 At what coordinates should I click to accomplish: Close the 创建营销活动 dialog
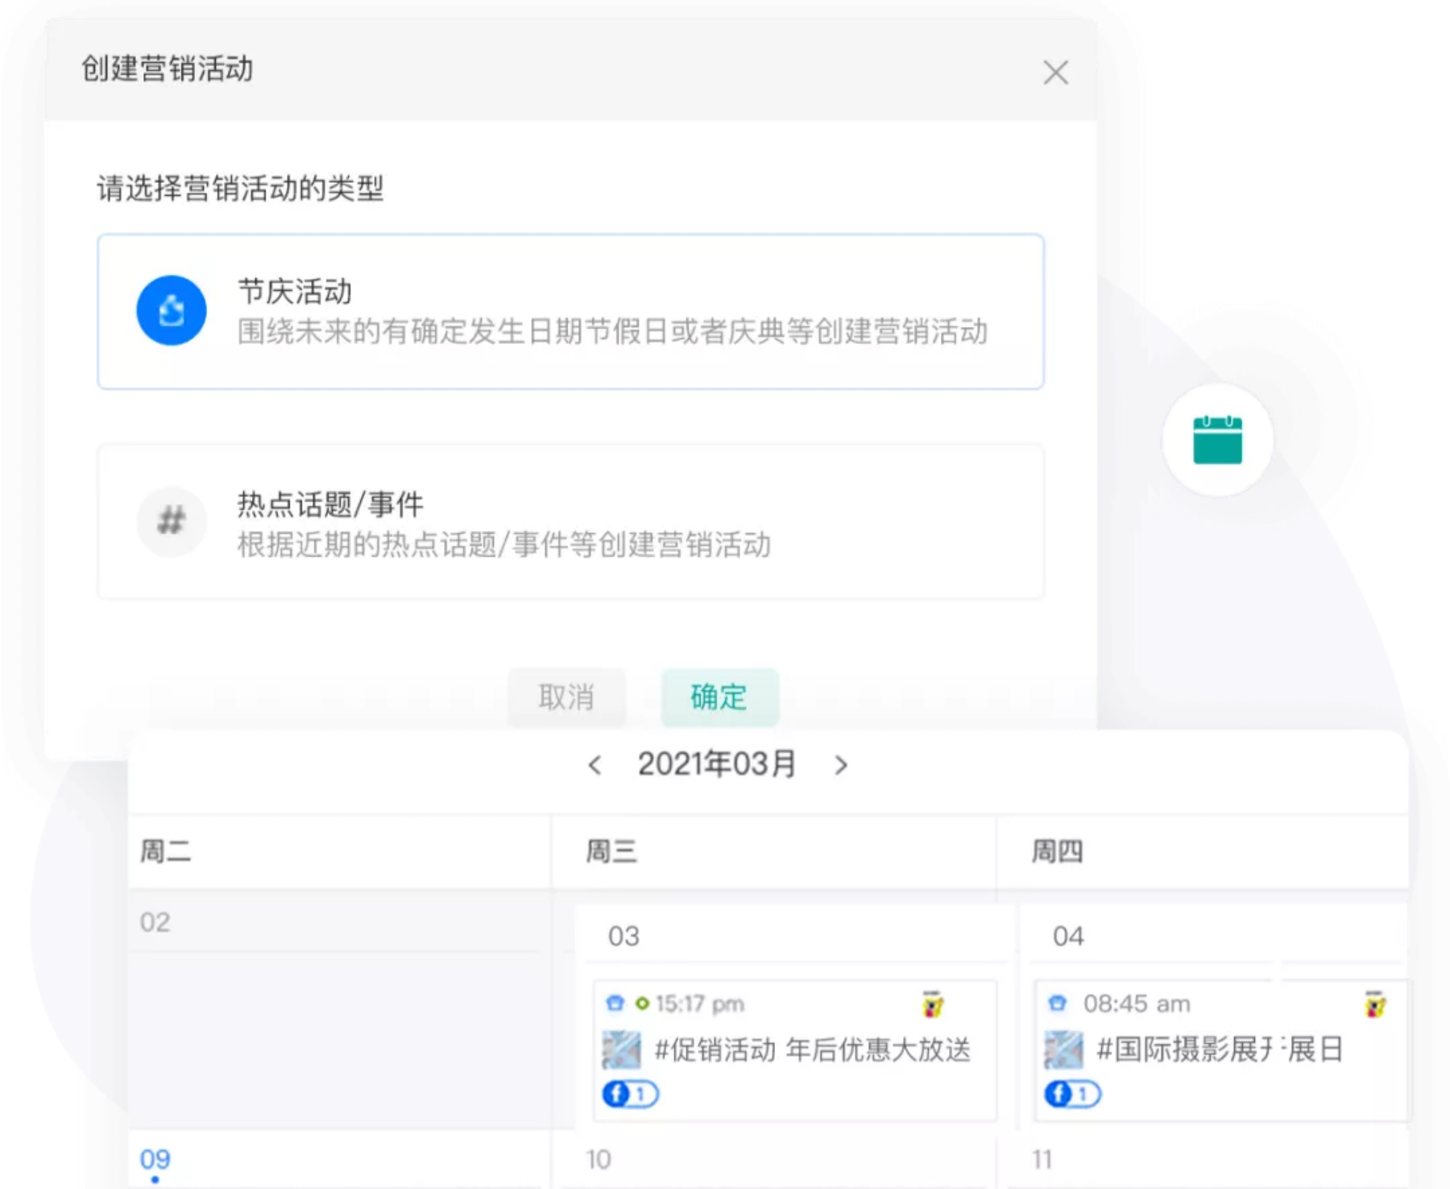[x=1055, y=72]
